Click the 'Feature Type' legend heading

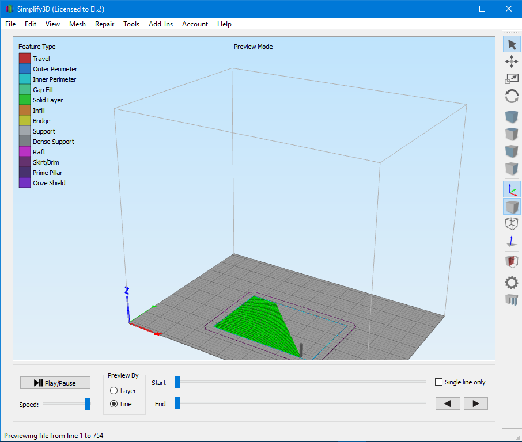(37, 47)
